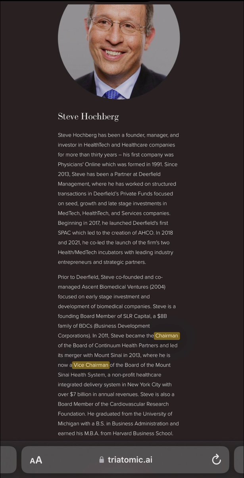Click the Steve Hochberg name heading
The width and height of the screenshot is (244, 478).
[88, 116]
